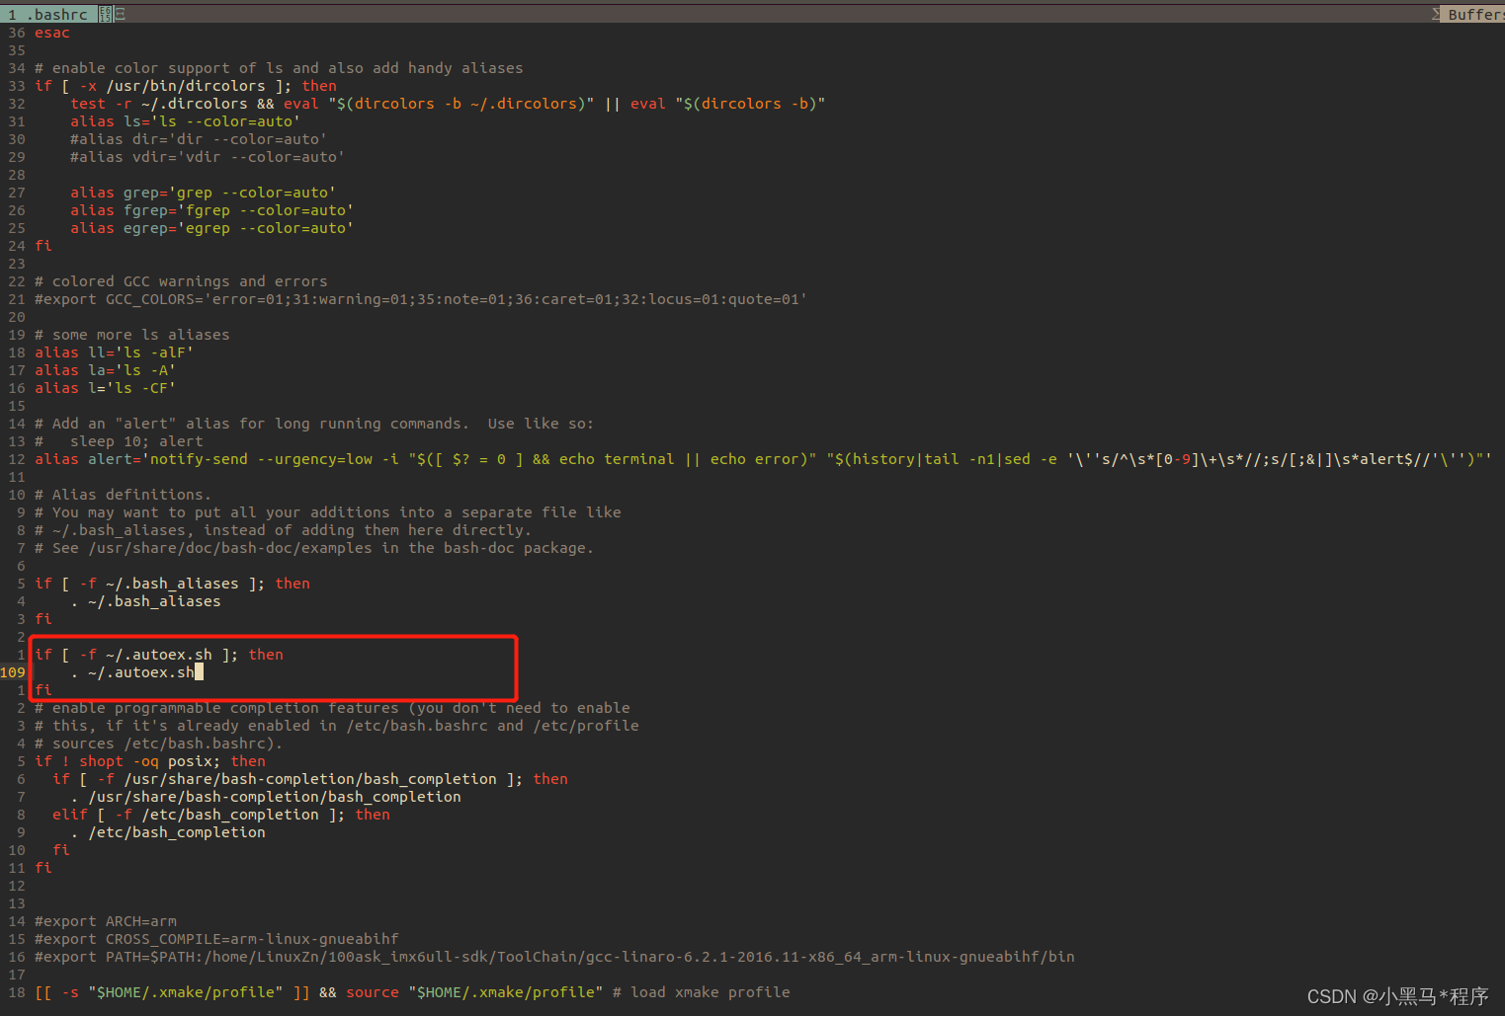
Task: Click comment '# See /usr/share/doc/bash-doc/examples'
Action: (x=314, y=548)
